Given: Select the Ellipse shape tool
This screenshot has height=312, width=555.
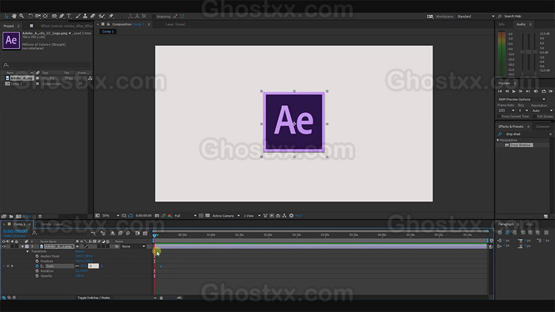Looking at the screenshot, I should [54, 16].
